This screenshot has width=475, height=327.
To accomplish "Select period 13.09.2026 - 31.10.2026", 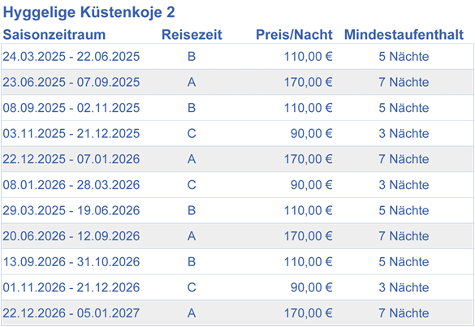I will 71,262.
